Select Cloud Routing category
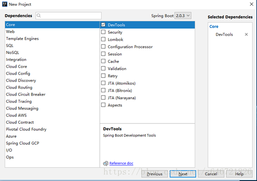The width and height of the screenshot is (257, 181). point(52,87)
